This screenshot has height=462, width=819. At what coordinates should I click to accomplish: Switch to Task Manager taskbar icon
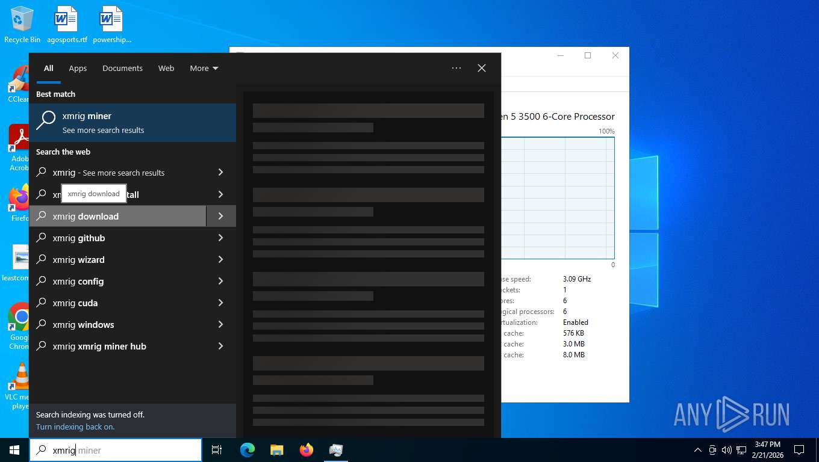(x=336, y=450)
